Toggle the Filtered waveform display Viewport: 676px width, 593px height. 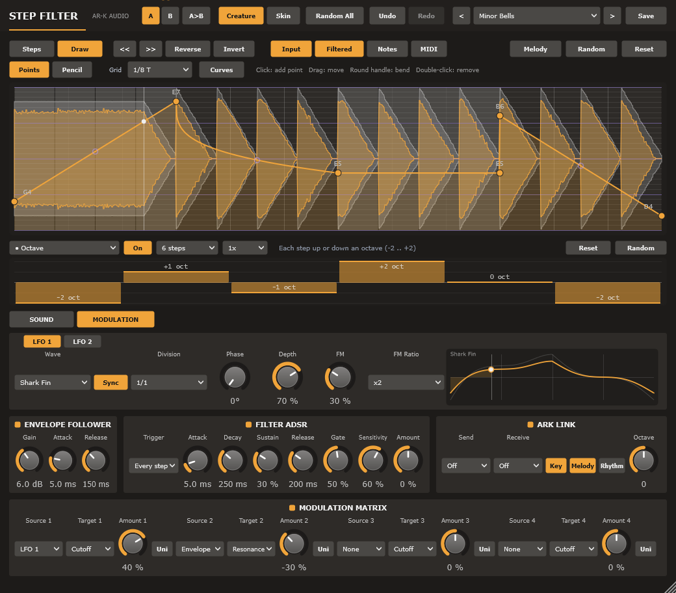coord(339,49)
